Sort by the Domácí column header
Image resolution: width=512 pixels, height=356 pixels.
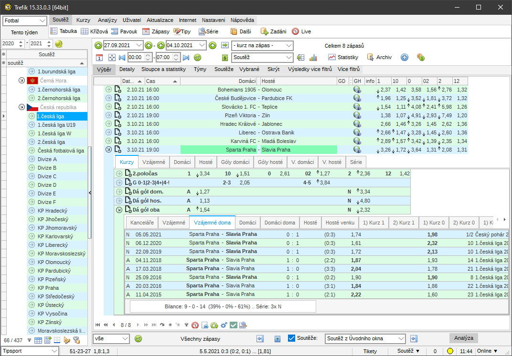[x=219, y=81]
